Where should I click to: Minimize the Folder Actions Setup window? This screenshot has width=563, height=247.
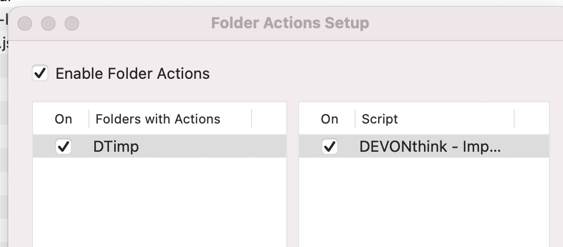pos(48,24)
